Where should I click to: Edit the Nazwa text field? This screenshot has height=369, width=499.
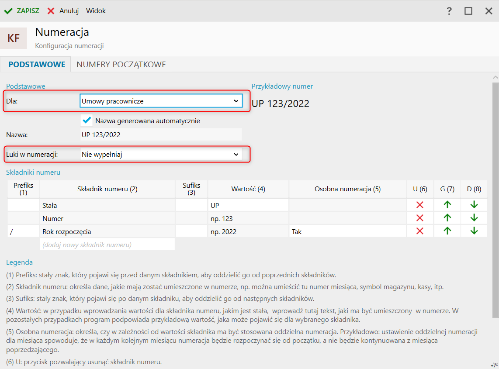161,135
